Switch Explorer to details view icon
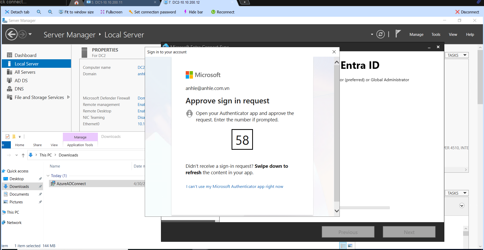This screenshot has height=250, width=484. 343,246
